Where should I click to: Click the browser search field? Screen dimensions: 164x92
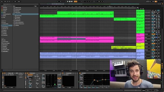20,4
